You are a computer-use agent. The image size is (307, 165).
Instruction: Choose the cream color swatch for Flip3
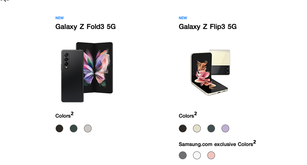[197, 128]
